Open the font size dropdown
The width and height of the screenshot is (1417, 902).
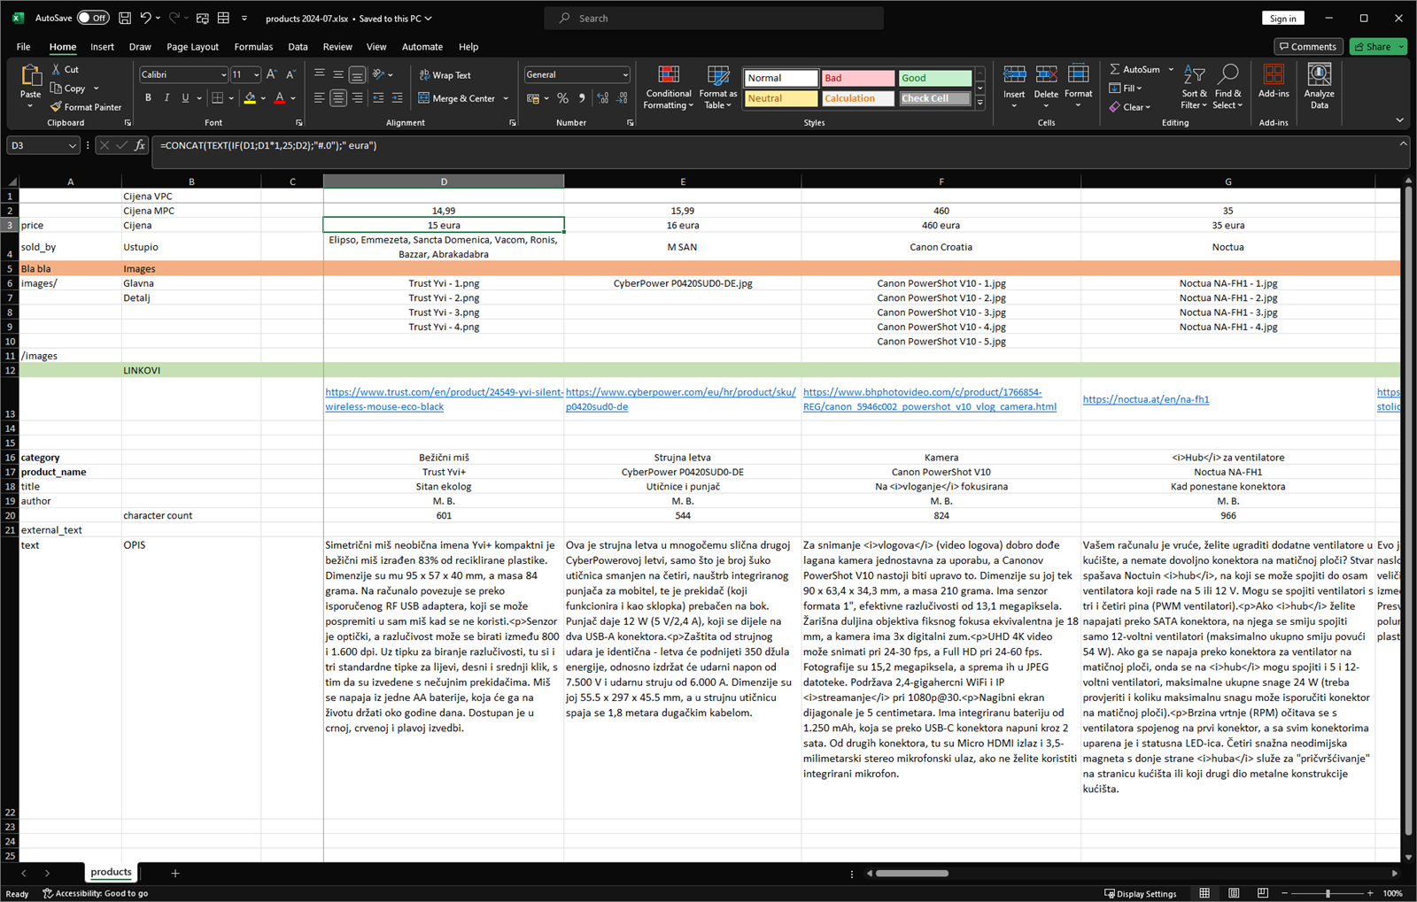(x=256, y=75)
